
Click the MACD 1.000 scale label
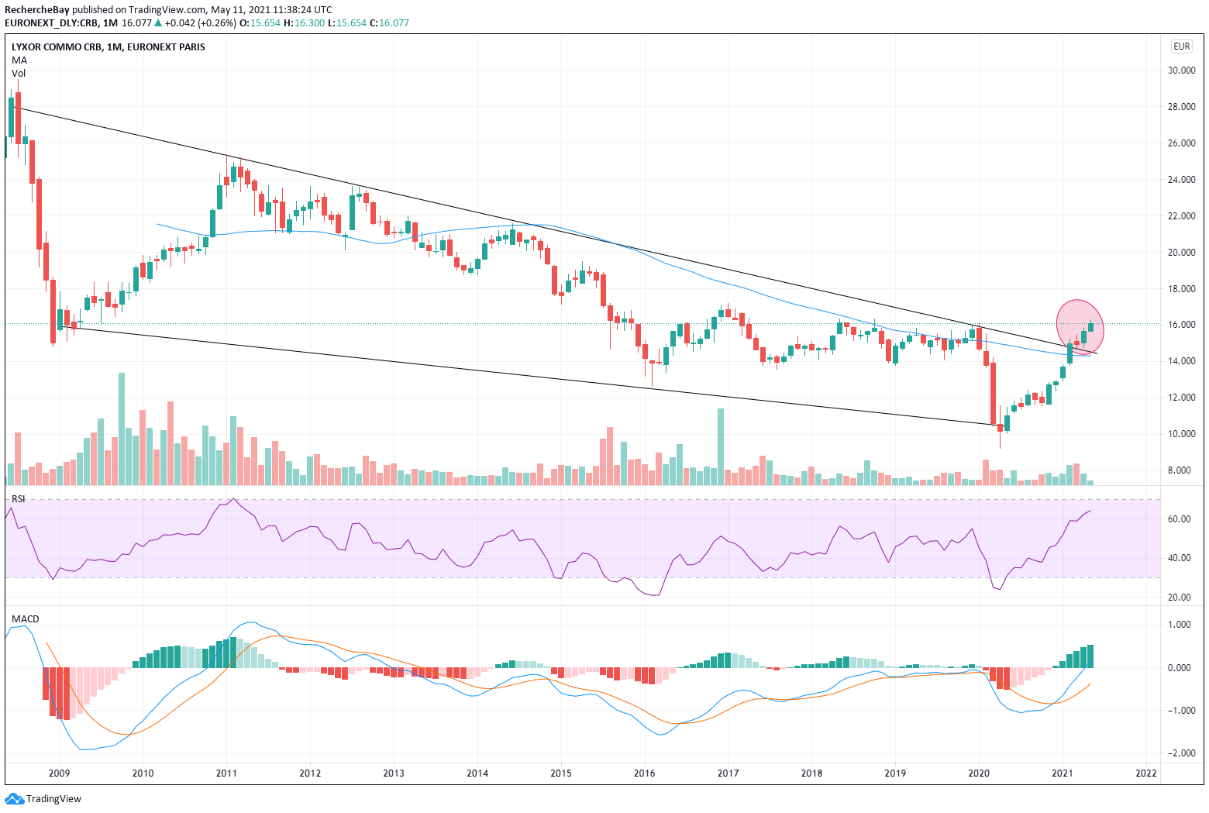coord(1179,625)
